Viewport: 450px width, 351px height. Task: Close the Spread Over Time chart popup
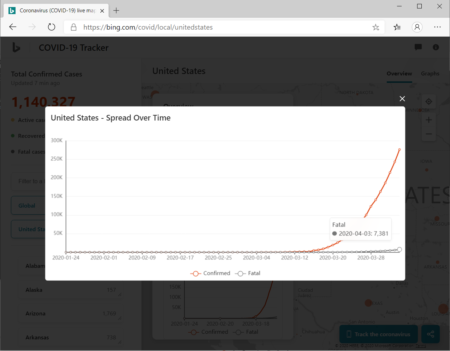402,99
